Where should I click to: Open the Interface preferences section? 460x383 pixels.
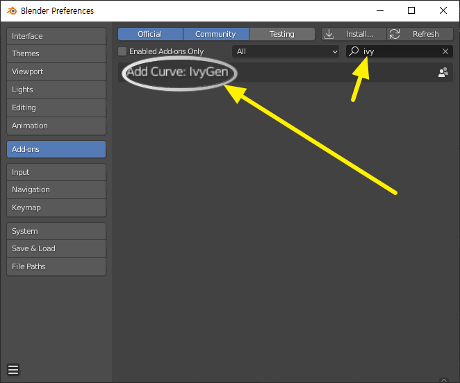click(56, 36)
